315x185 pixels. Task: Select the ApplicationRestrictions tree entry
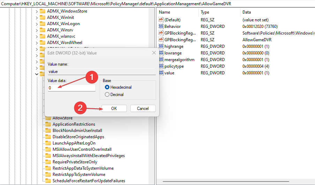click(x=74, y=124)
